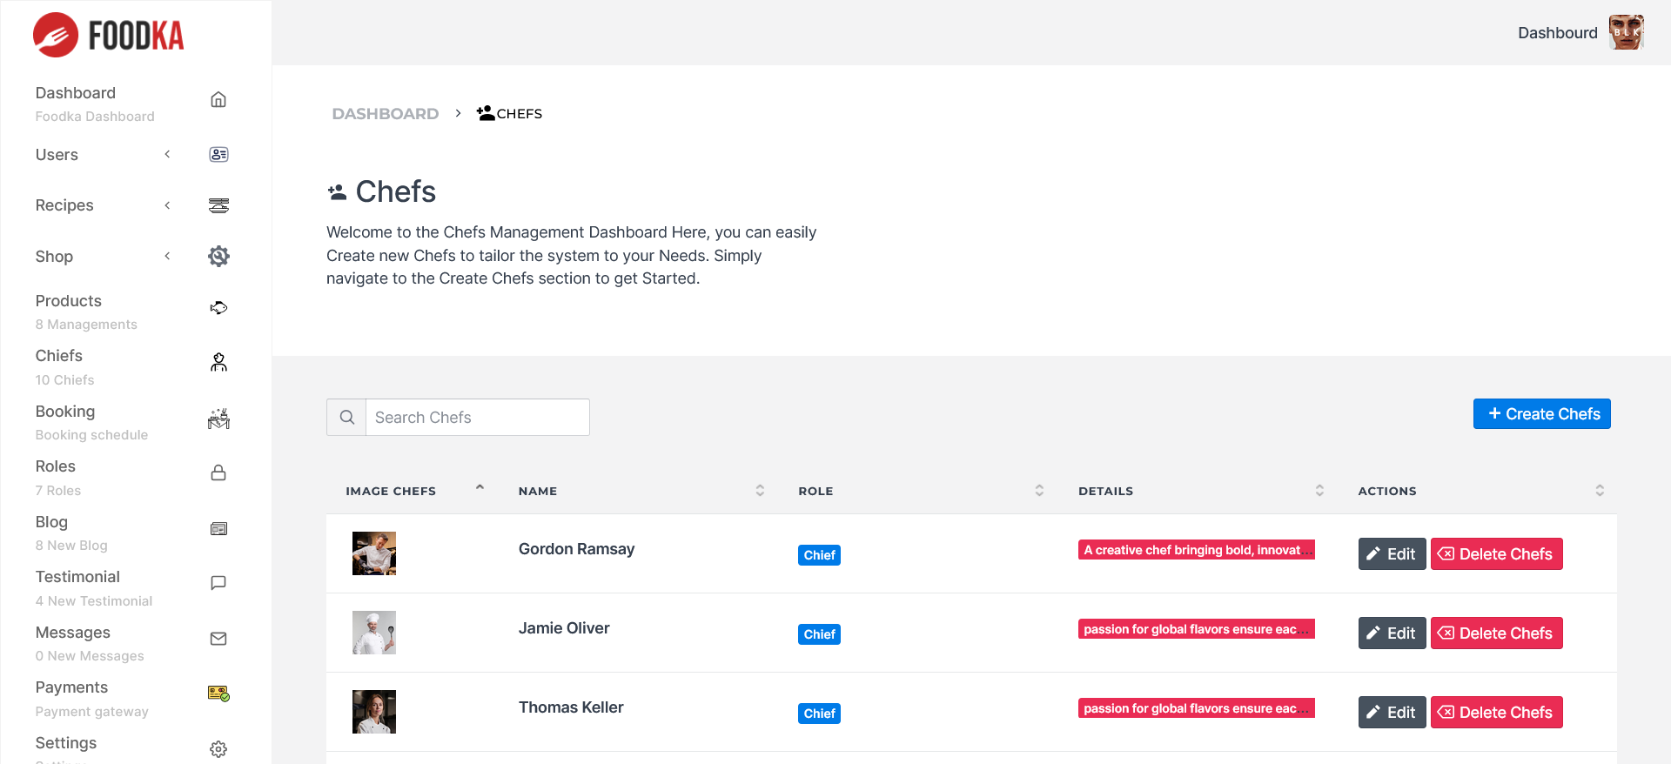Click the Search Chefs input field

click(x=477, y=418)
